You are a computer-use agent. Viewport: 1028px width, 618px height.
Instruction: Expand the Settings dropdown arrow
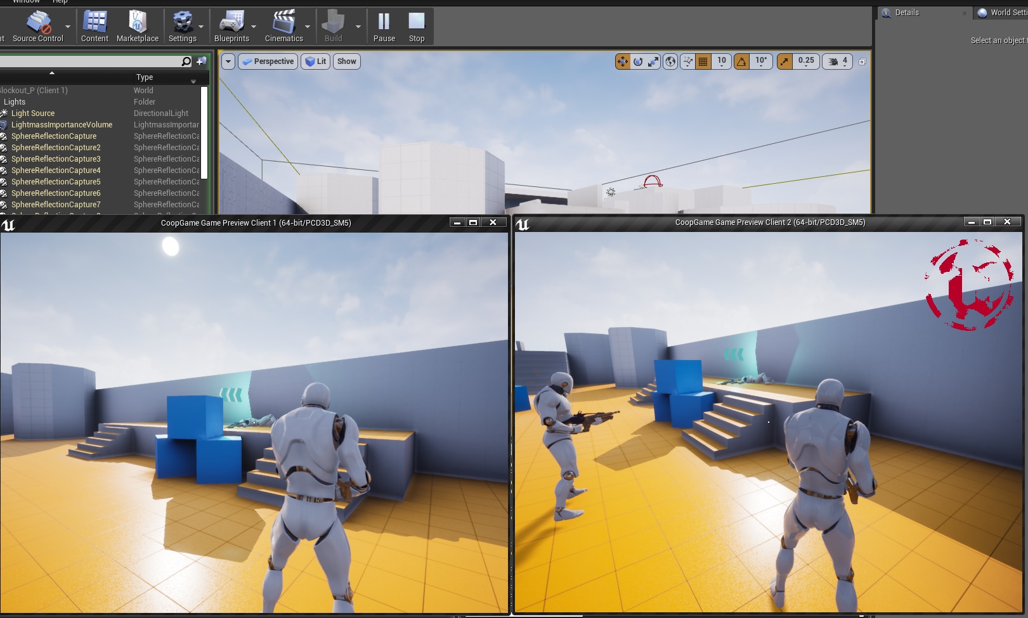pos(201,27)
